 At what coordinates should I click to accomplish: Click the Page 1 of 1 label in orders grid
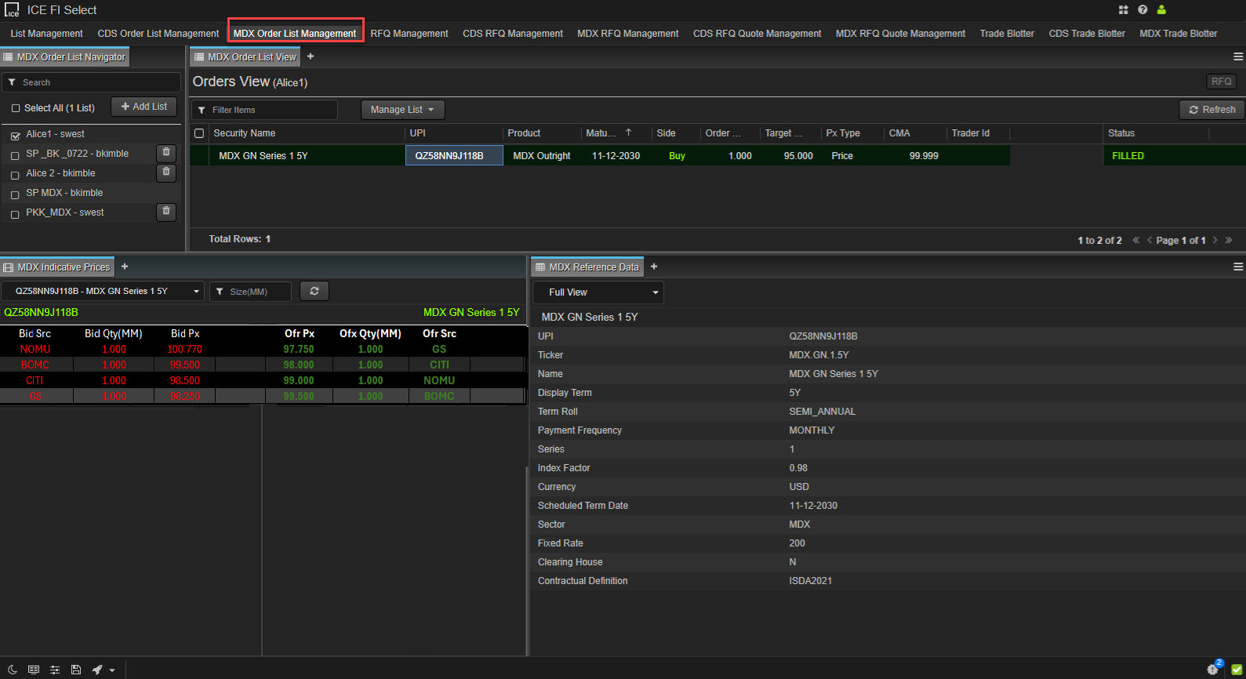point(1181,241)
